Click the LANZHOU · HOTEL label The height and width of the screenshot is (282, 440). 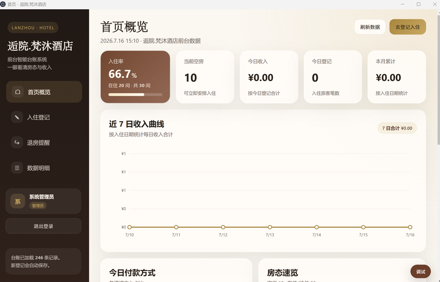point(33,28)
